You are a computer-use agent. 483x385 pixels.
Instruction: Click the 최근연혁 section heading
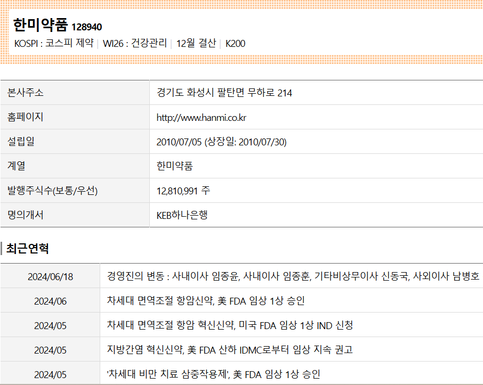pyautogui.click(x=27, y=248)
